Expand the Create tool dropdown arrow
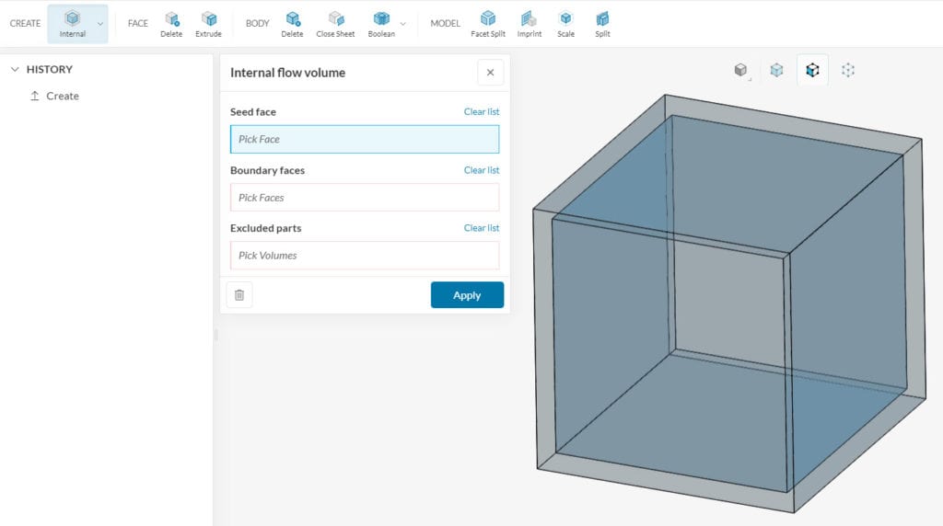The height and width of the screenshot is (526, 943). pyautogui.click(x=99, y=24)
